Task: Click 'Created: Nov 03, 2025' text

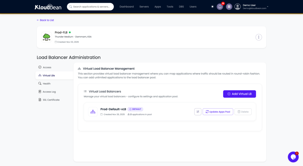Action: coord(68,42)
